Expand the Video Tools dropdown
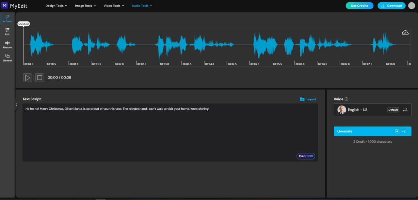 (x=114, y=6)
